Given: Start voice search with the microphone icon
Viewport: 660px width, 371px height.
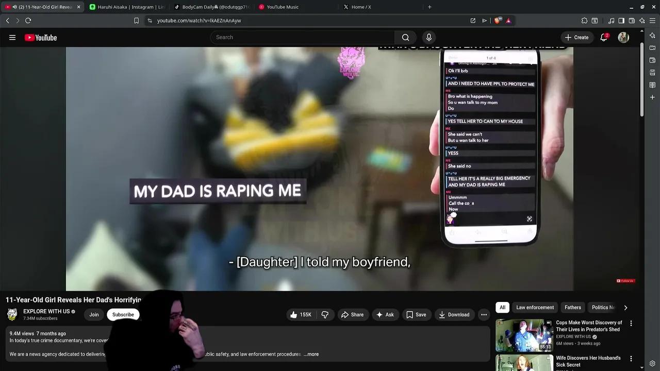Looking at the screenshot, I should pyautogui.click(x=428, y=38).
